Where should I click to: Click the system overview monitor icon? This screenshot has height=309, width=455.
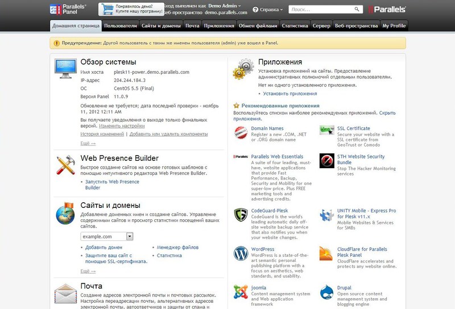coord(65,68)
